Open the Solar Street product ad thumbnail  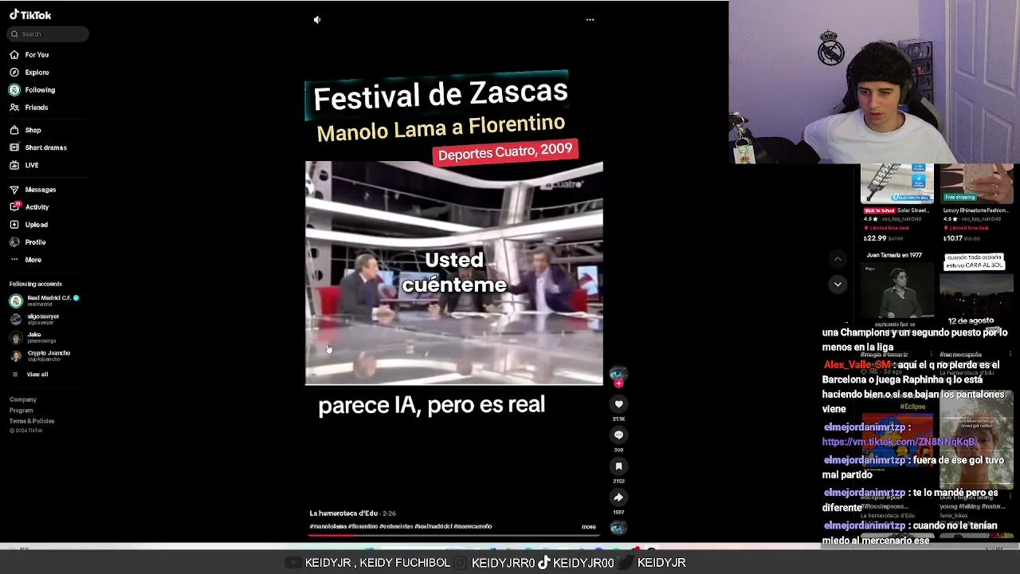tap(896, 183)
